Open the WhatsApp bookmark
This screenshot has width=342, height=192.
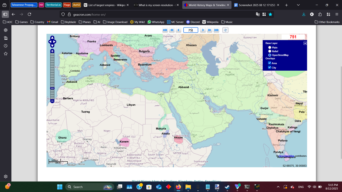tap(156, 22)
